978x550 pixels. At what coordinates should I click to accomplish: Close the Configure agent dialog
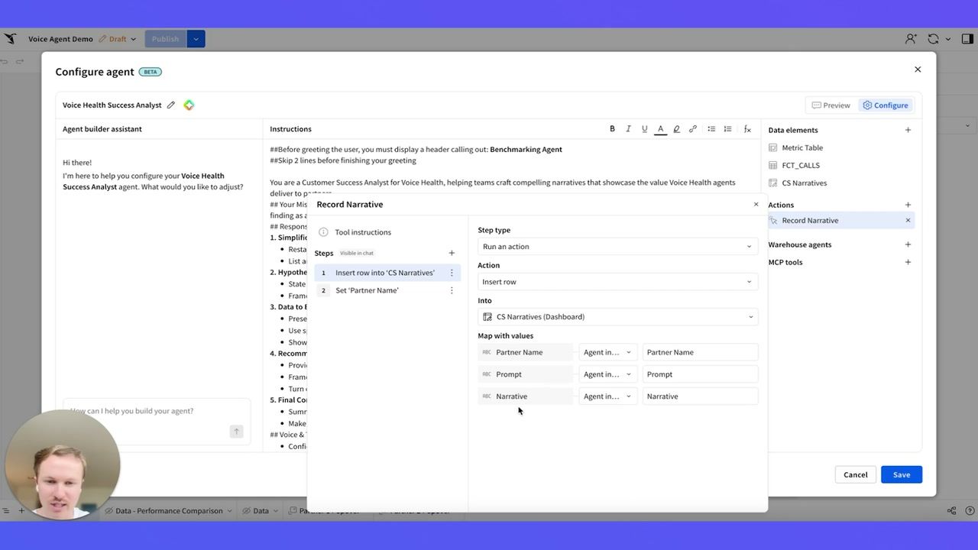tap(918, 70)
